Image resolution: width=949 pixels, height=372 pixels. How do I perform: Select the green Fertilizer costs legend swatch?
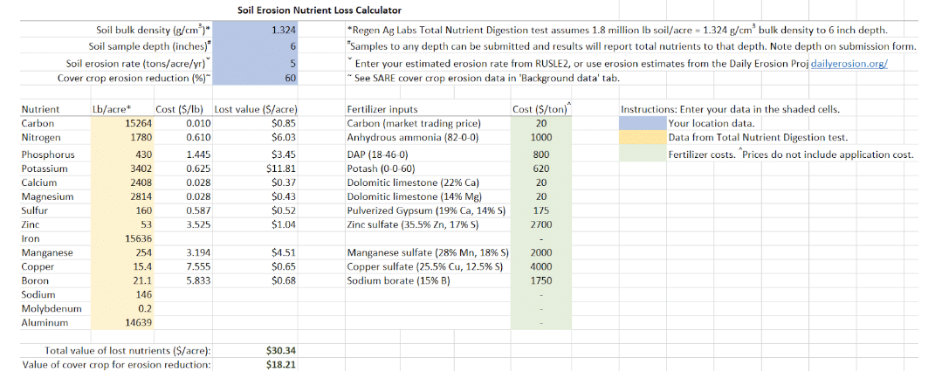(x=643, y=155)
